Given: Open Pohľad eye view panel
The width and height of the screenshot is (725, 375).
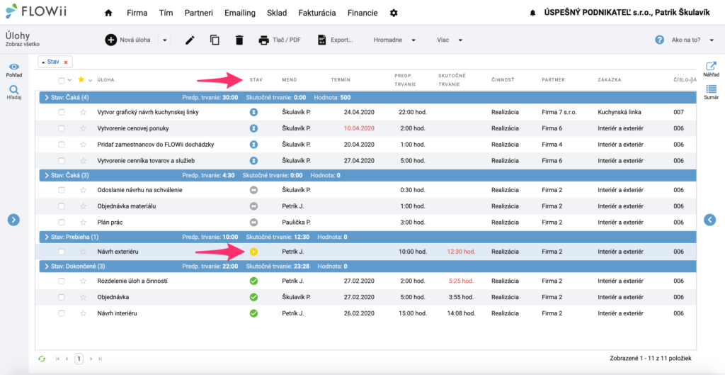Looking at the screenshot, I should [x=14, y=70].
